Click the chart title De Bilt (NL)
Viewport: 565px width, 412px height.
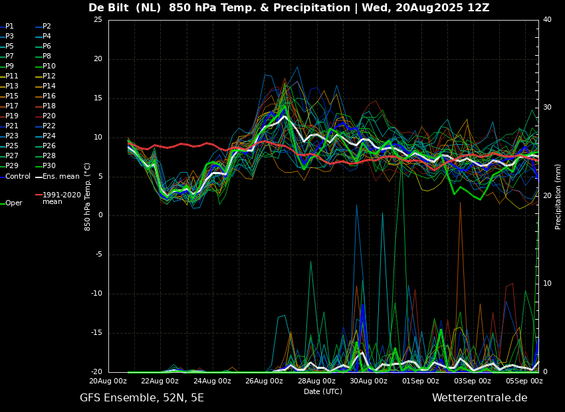click(x=126, y=8)
